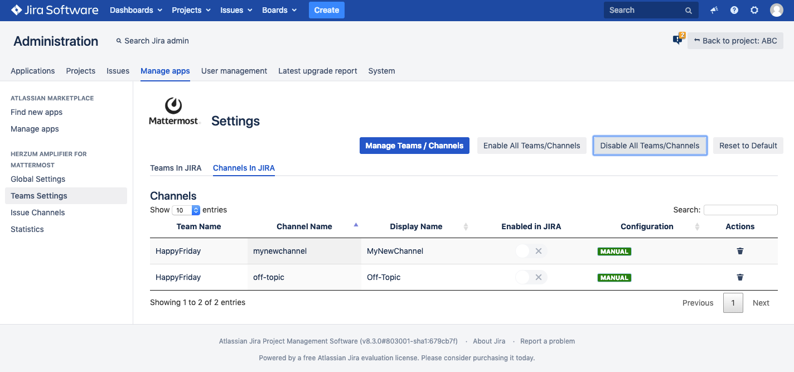Go to the User management tab
Image resolution: width=794 pixels, height=372 pixels.
(234, 71)
